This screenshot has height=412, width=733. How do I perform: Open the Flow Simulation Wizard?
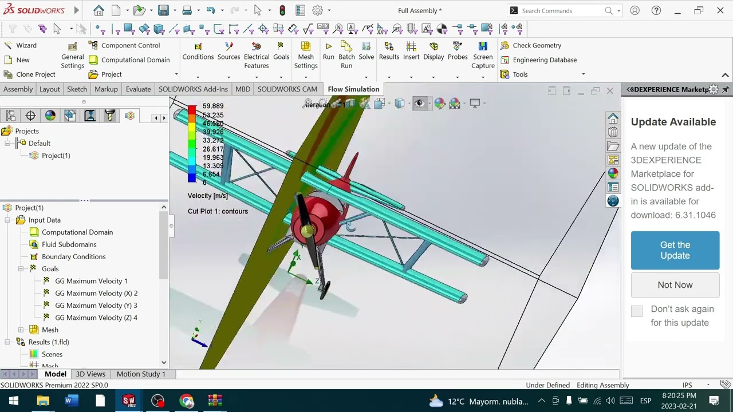tap(20, 45)
